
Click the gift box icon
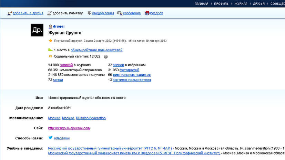[x=147, y=13]
